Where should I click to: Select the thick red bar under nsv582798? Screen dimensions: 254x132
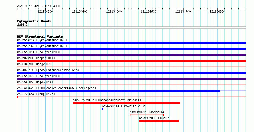pyautogui.click(x=131, y=61)
